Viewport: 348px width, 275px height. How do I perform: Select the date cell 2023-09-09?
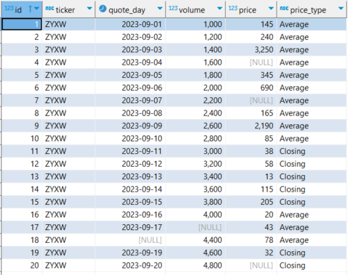click(x=130, y=126)
